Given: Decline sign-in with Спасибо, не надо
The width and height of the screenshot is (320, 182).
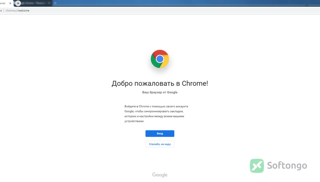Looking at the screenshot, I should 160,144.
